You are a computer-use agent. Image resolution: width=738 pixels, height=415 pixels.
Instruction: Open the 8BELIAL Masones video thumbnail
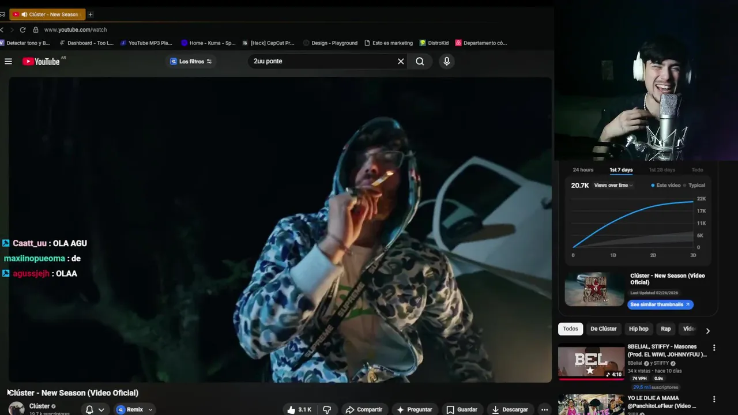pos(591,362)
